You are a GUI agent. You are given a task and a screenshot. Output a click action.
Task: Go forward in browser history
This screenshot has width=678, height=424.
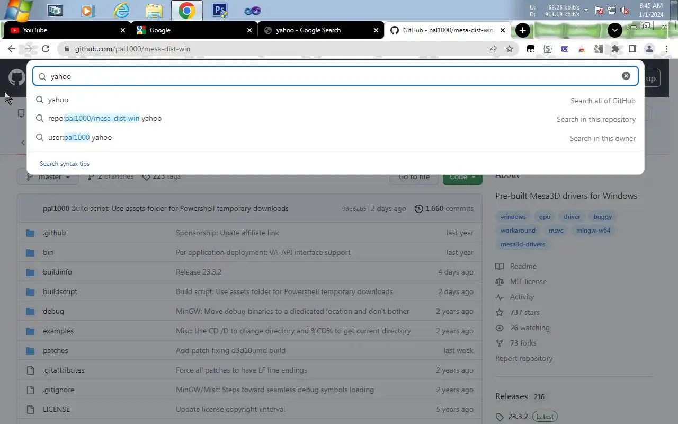[29, 49]
